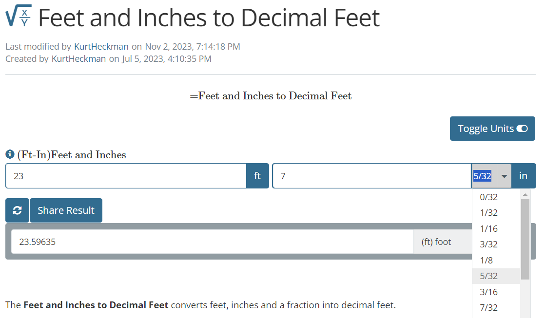
Task: Click the feet input field containing 23
Action: pos(126,176)
